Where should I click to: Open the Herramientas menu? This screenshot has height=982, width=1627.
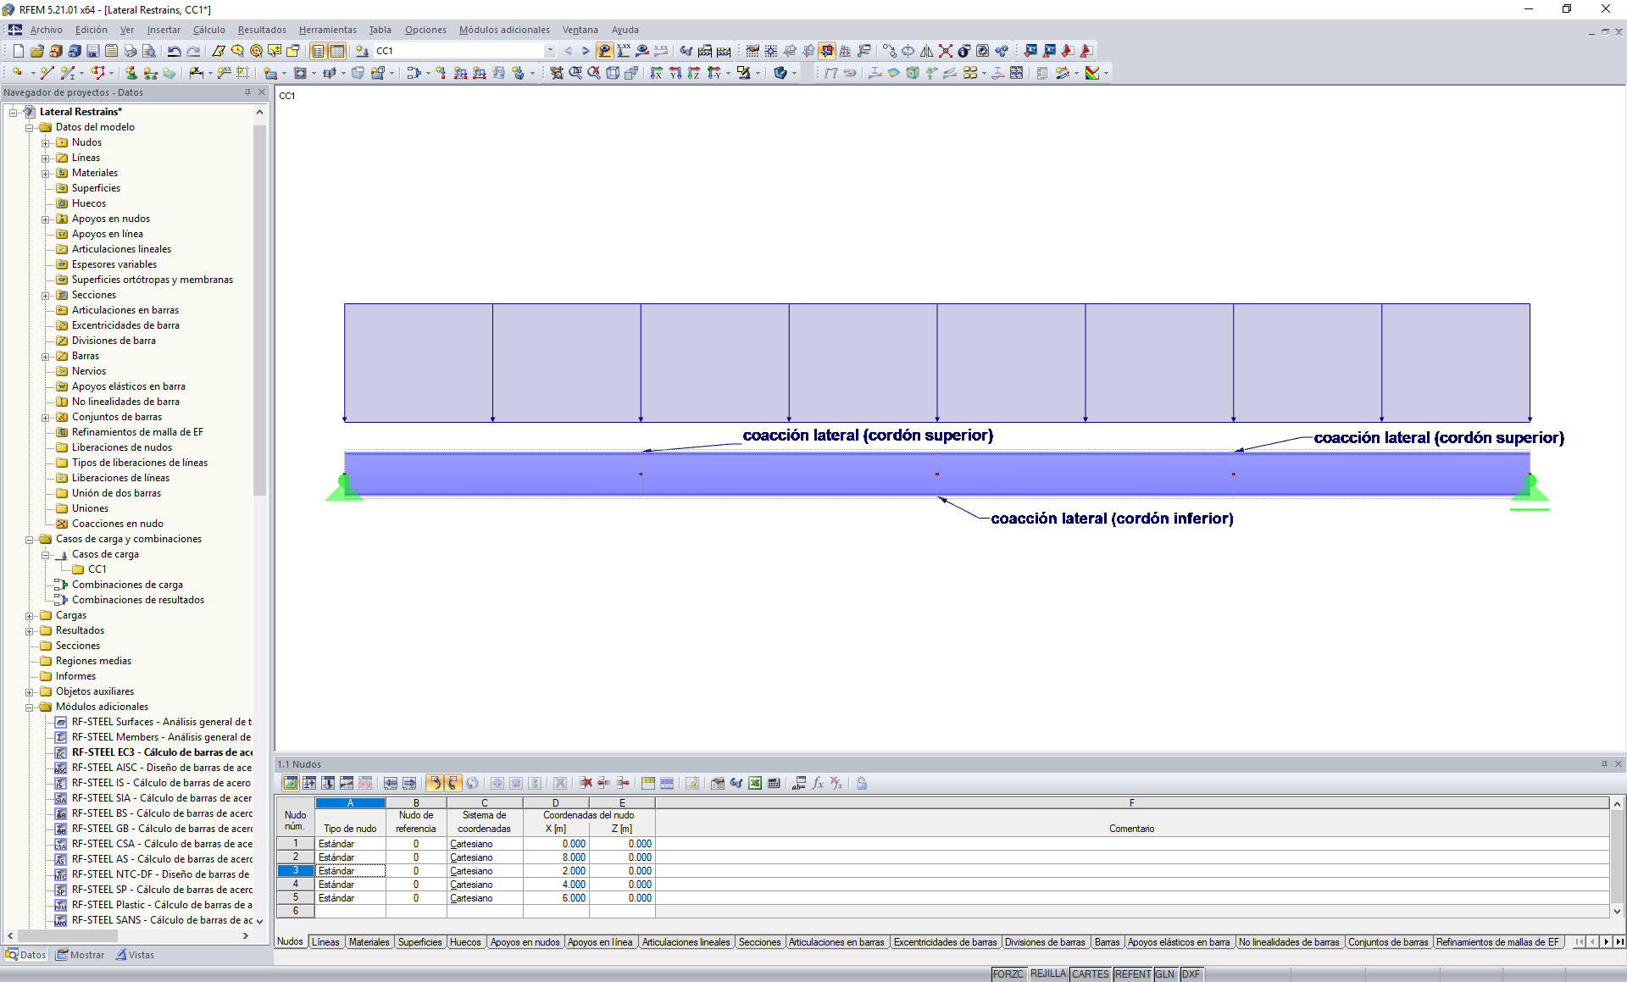click(328, 30)
